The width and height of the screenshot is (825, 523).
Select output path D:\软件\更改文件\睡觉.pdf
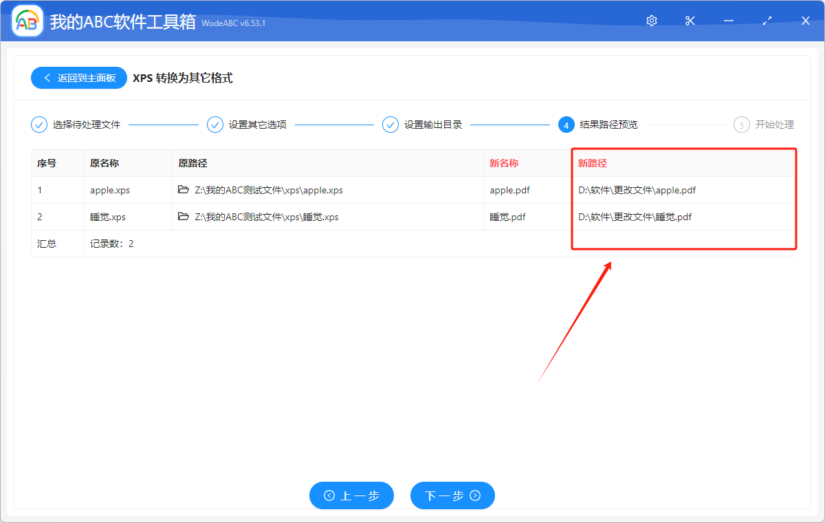click(x=635, y=217)
